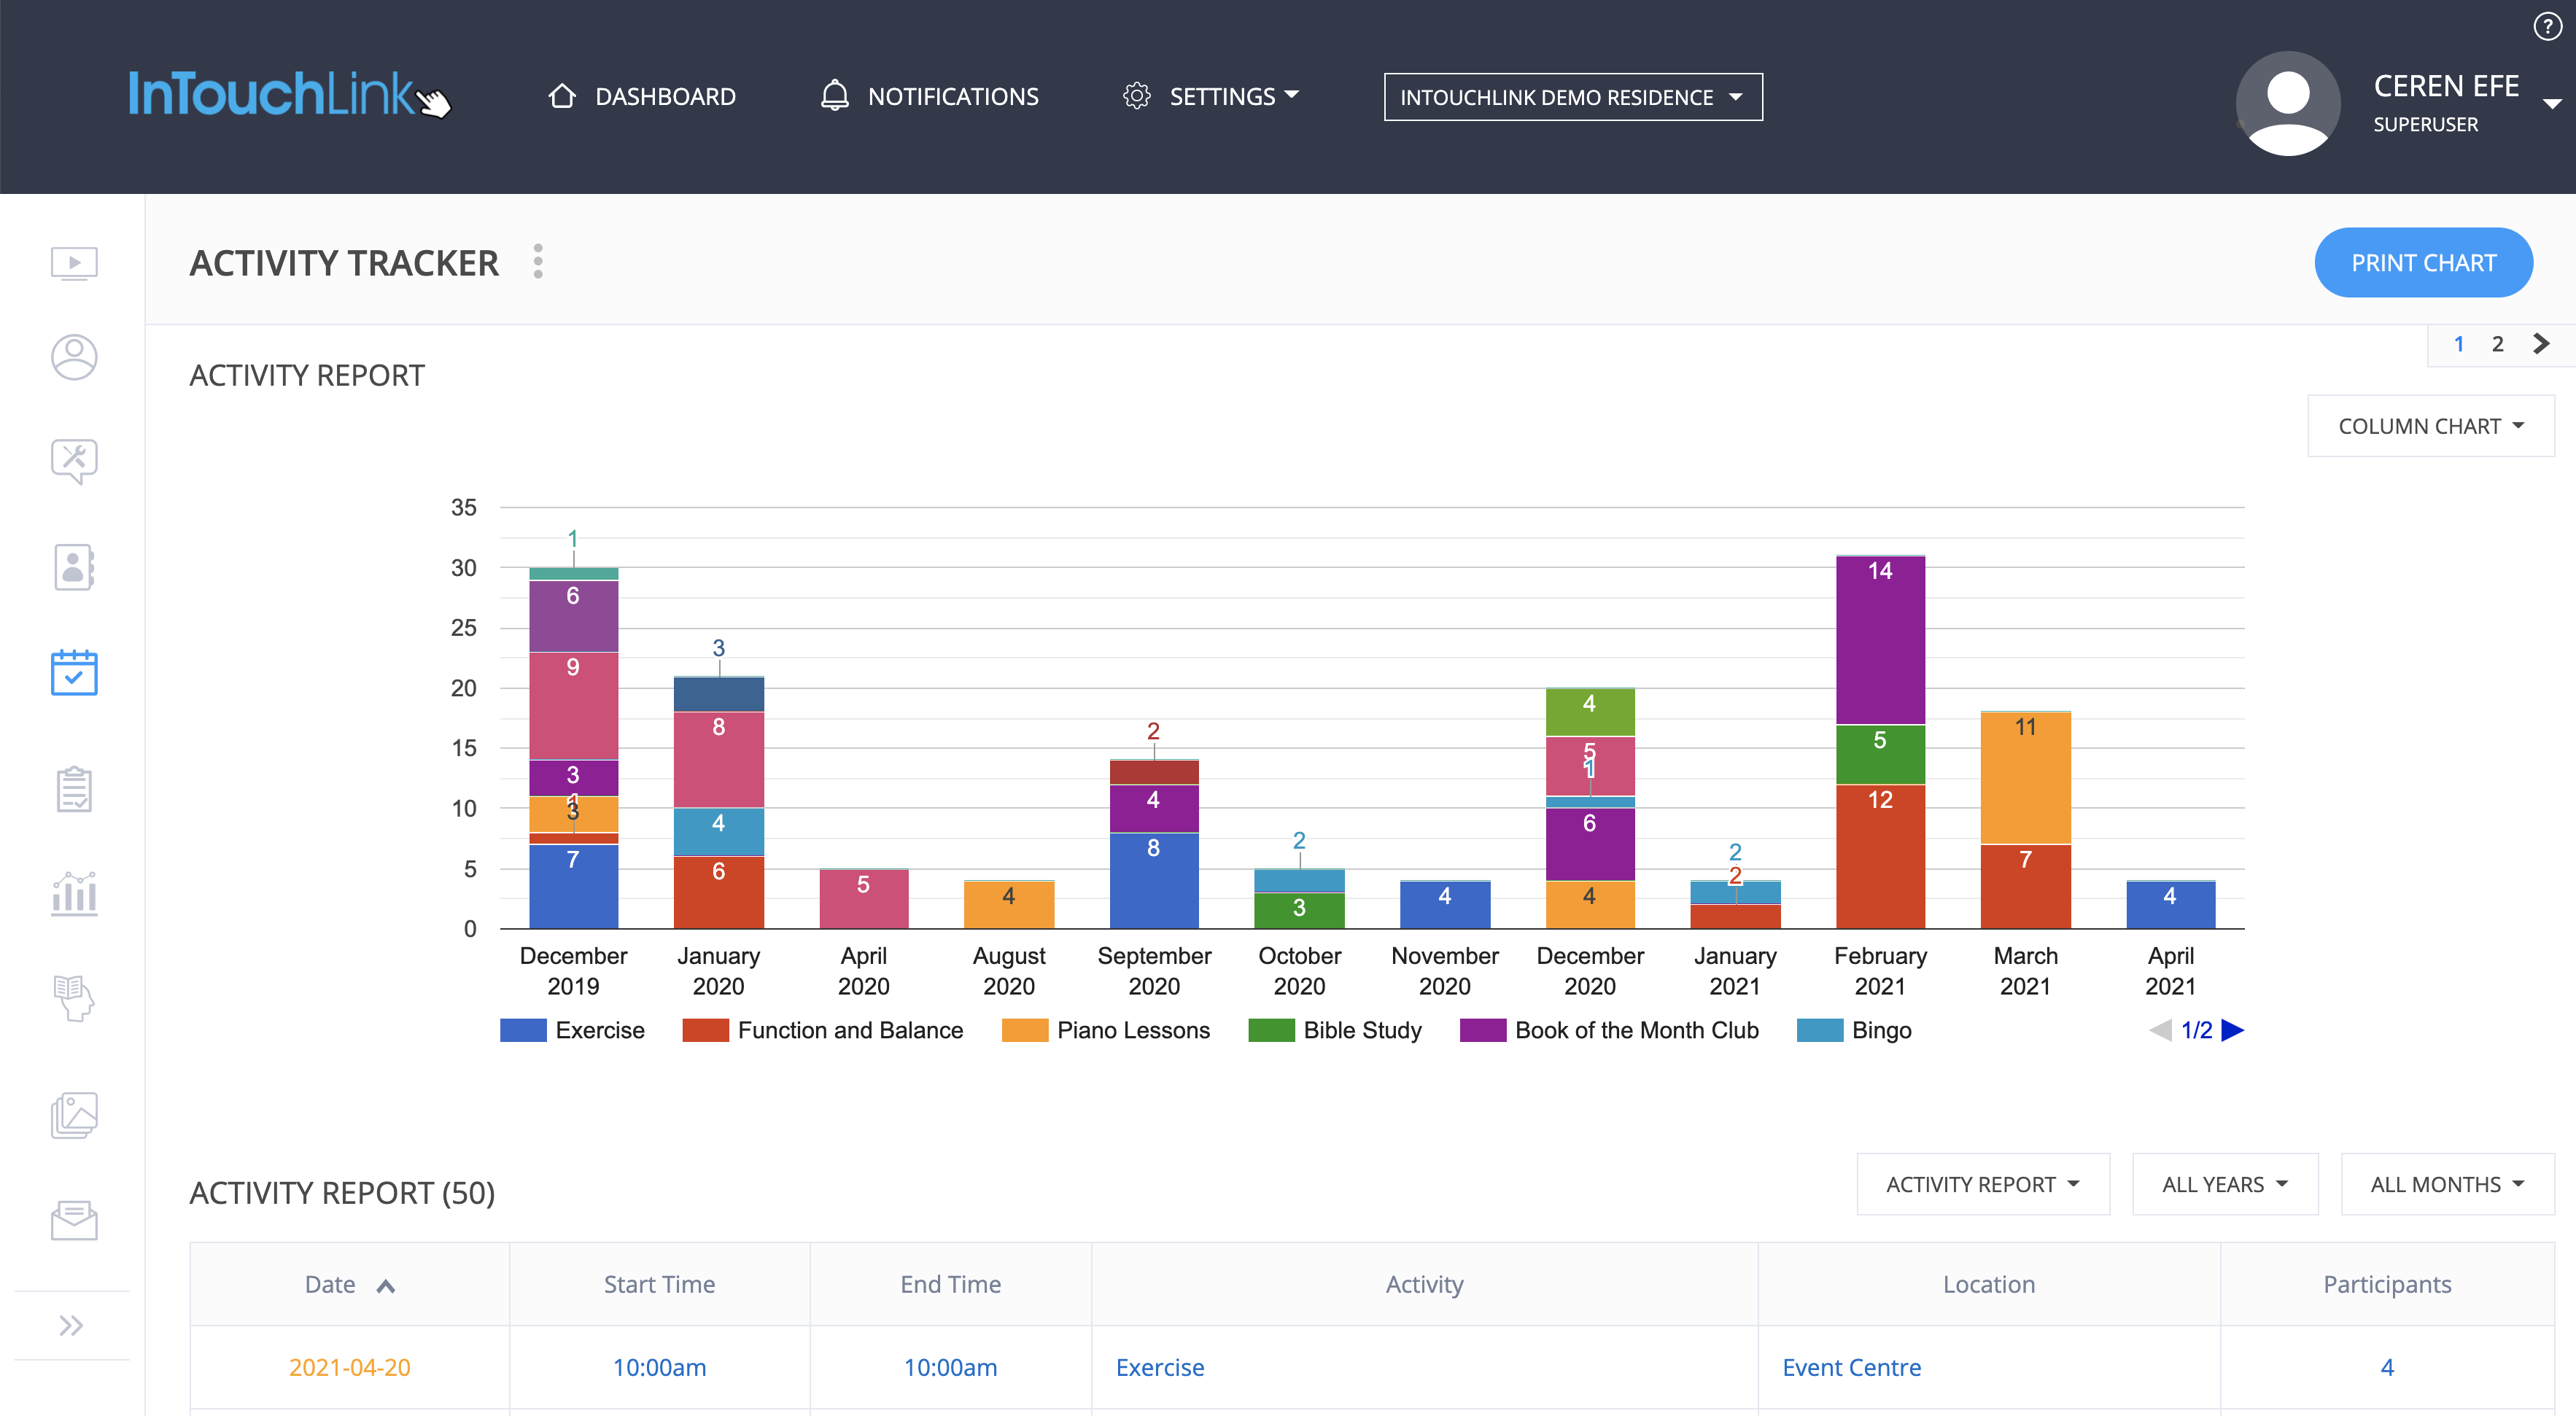The width and height of the screenshot is (2576, 1416).
Task: Open the COLUMN CHART type dropdown
Action: point(2430,425)
